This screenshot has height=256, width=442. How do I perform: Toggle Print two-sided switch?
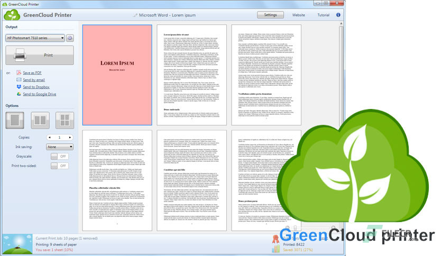59,166
